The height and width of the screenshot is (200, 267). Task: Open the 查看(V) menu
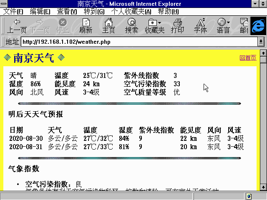pos(67,12)
